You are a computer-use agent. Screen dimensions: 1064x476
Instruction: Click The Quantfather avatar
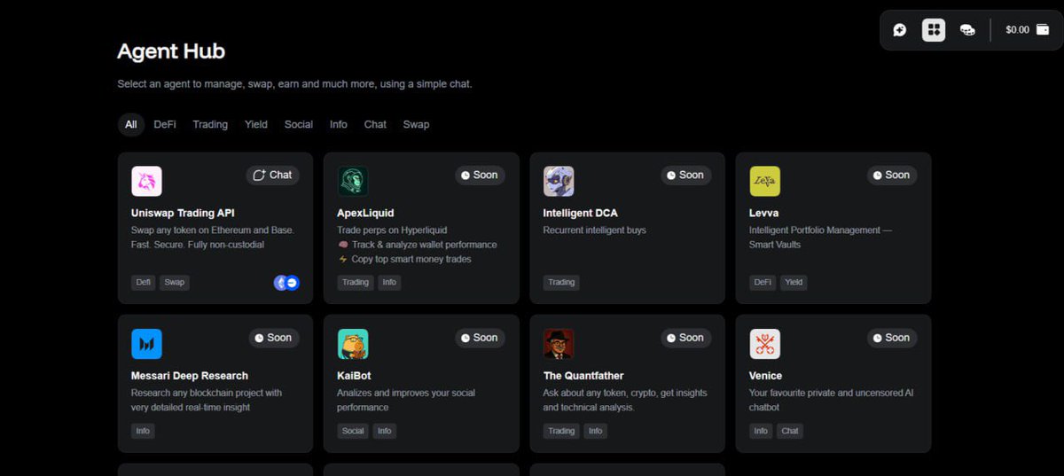click(559, 344)
